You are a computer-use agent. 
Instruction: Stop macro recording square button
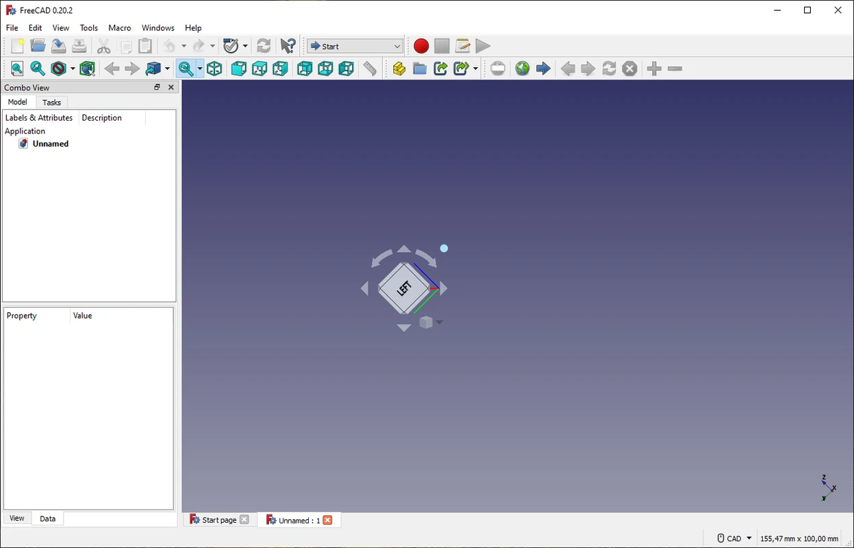(442, 46)
